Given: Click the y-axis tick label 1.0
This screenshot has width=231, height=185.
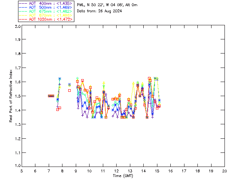Looking at the screenshot, I should tap(18, 165).
